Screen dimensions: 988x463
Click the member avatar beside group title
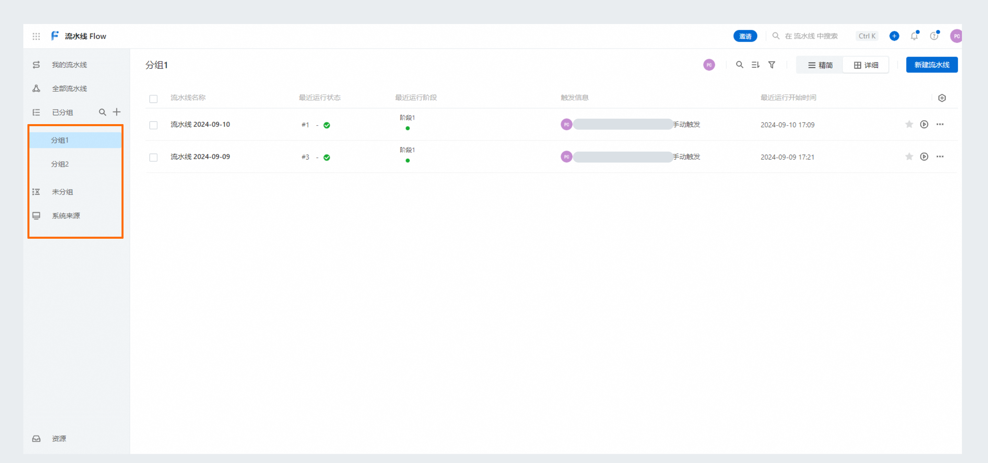(x=709, y=65)
